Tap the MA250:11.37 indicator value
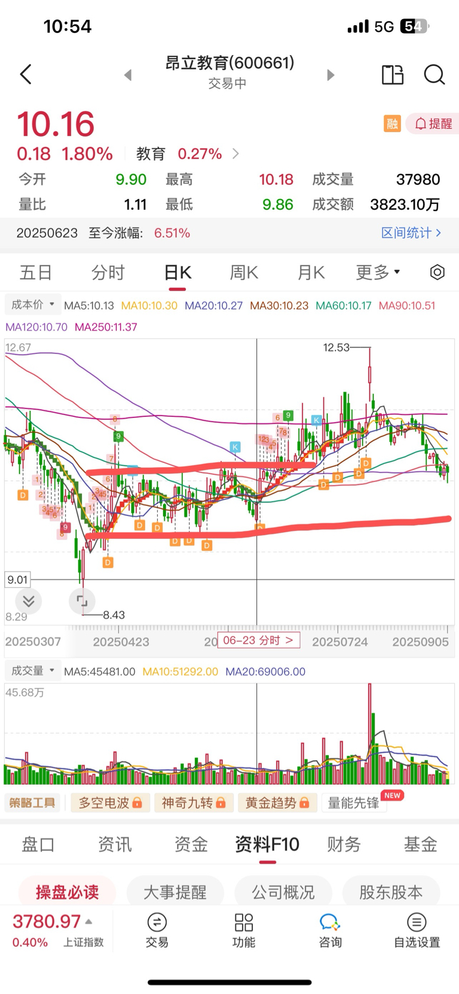The height and width of the screenshot is (994, 459). pos(106,327)
